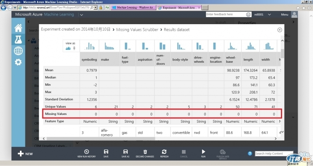Click the browser tools gear icon
Image resolution: width=313 pixels, height=166 pixels.
[309, 8]
